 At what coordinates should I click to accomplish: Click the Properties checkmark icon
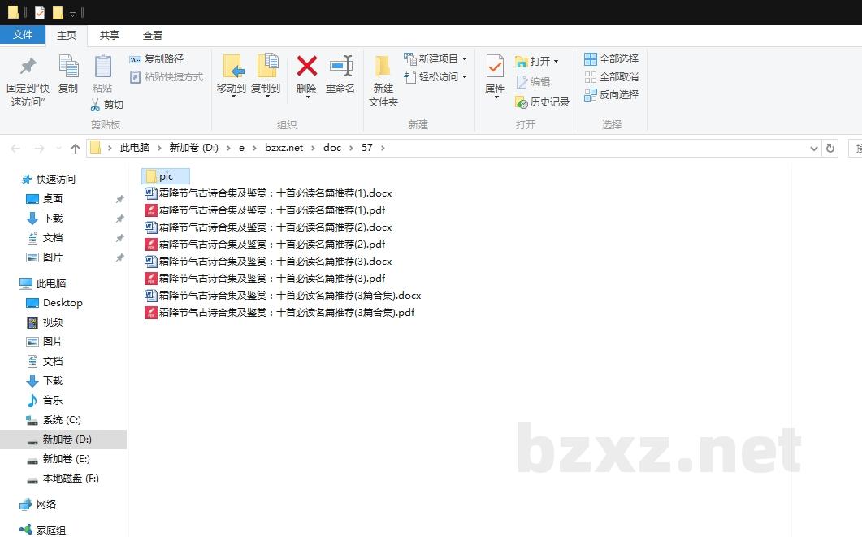tap(495, 67)
